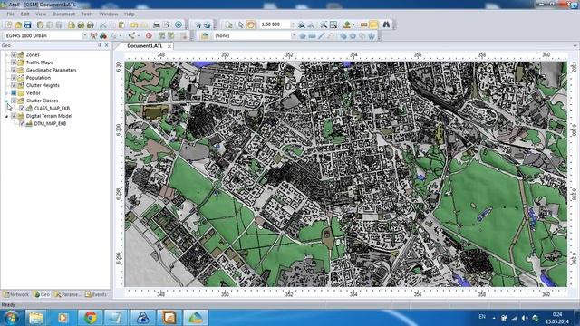Toggle the Vector folder checkbox
580x326 pixels.
[x=14, y=92]
